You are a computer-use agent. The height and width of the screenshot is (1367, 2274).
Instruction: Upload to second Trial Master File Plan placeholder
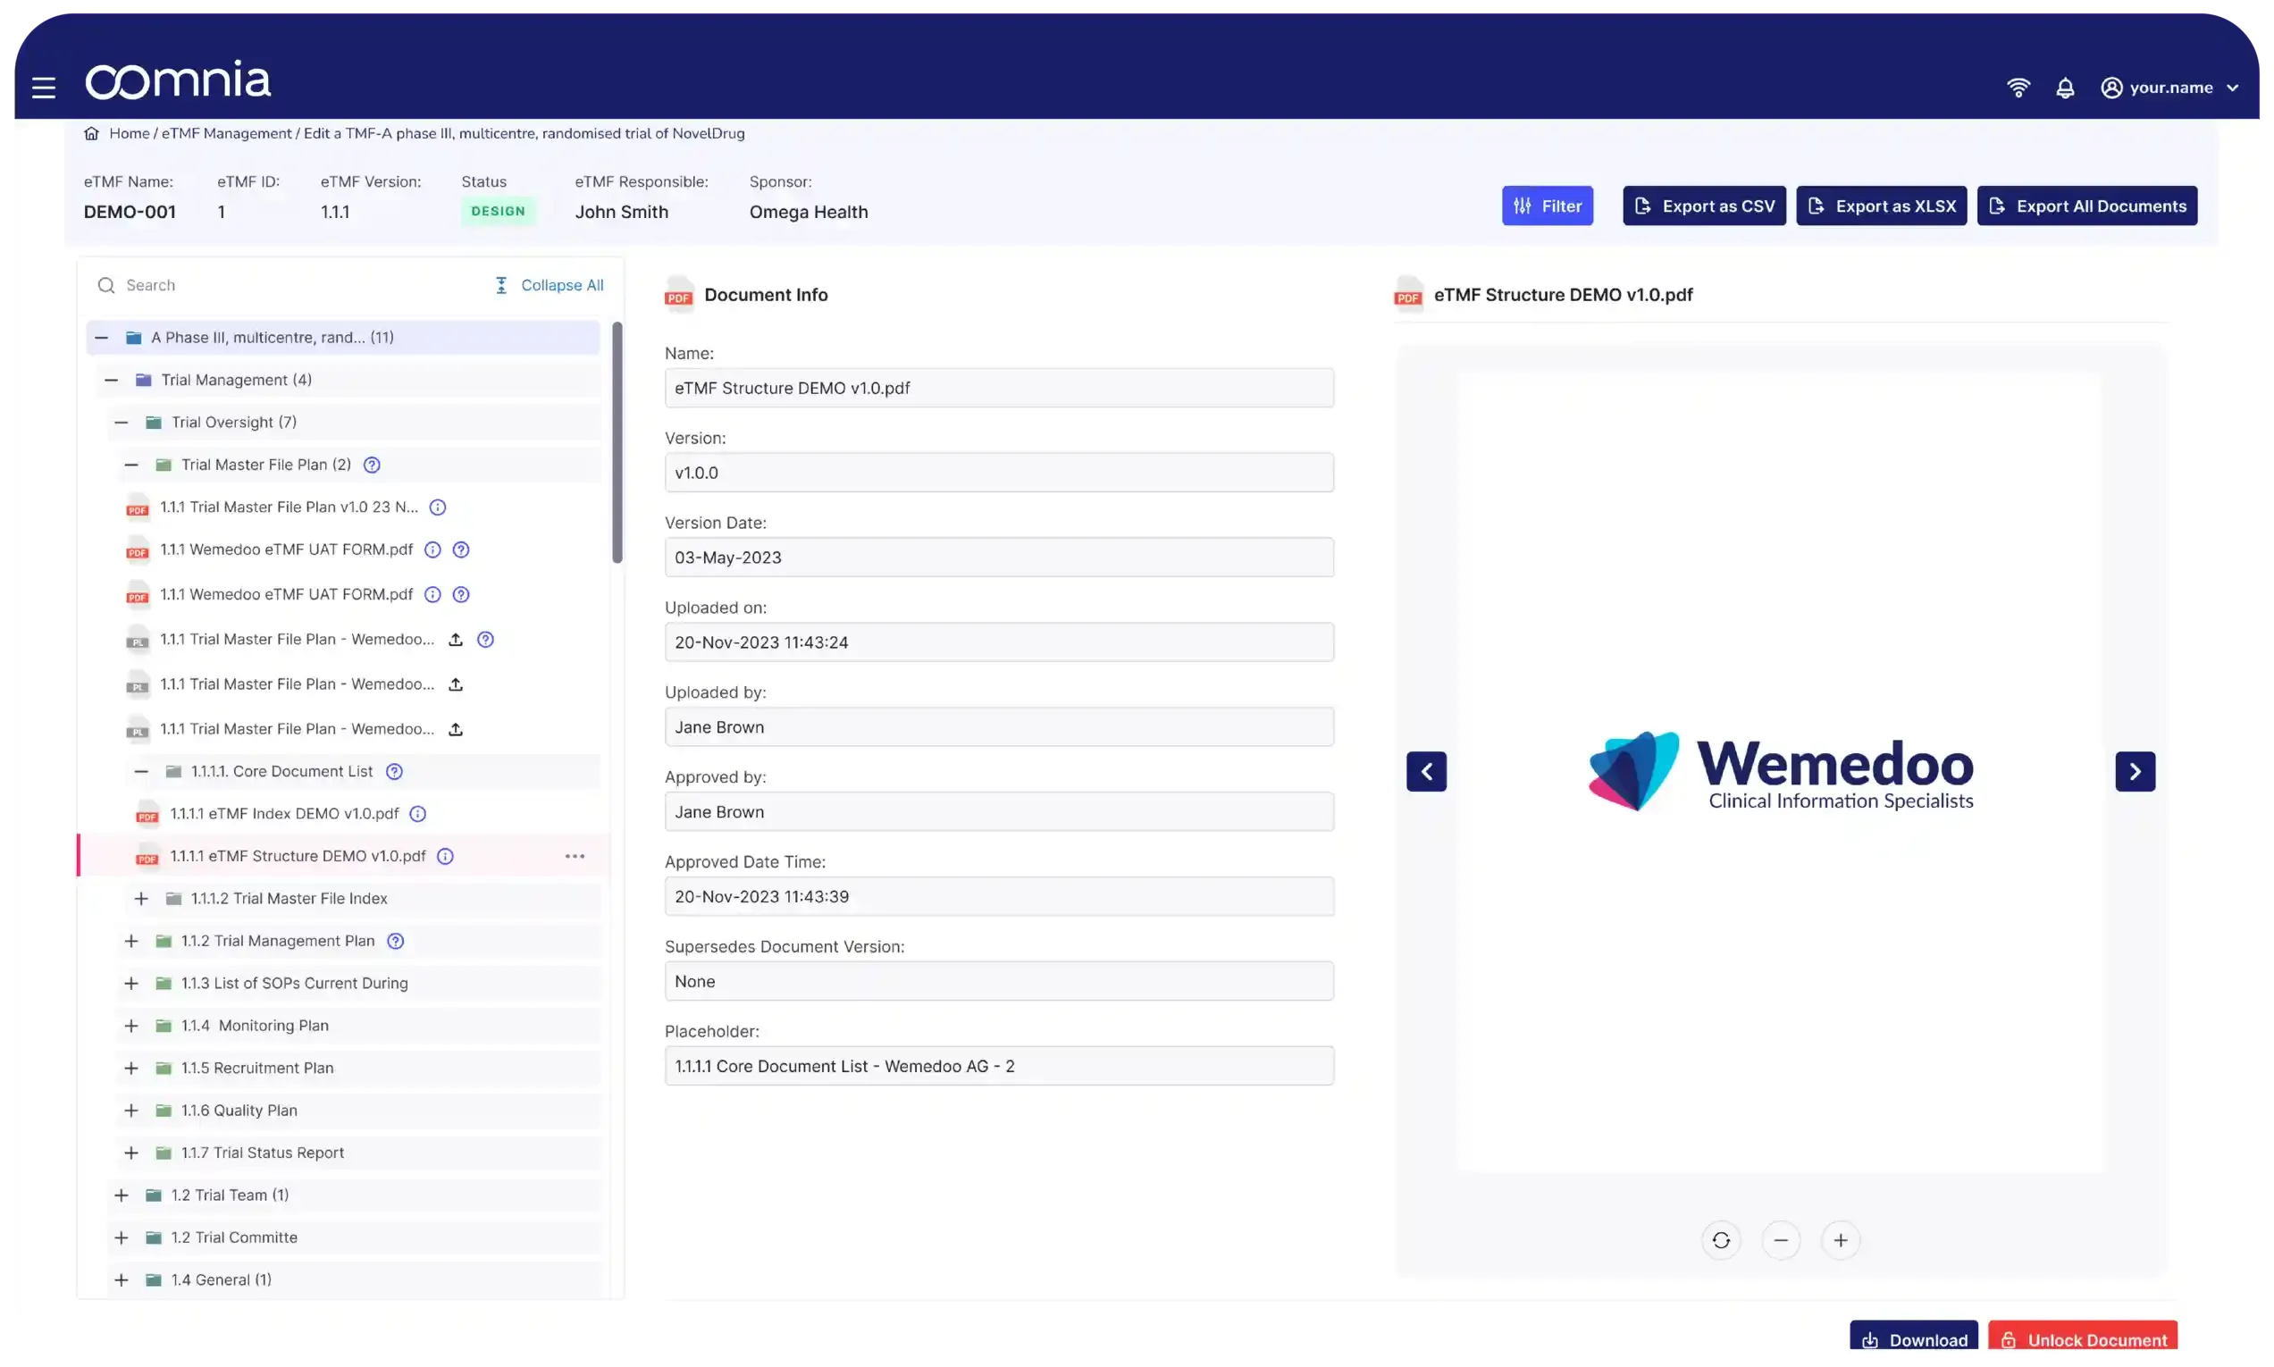(x=456, y=684)
